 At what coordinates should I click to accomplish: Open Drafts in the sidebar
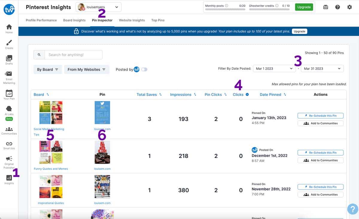point(9,60)
